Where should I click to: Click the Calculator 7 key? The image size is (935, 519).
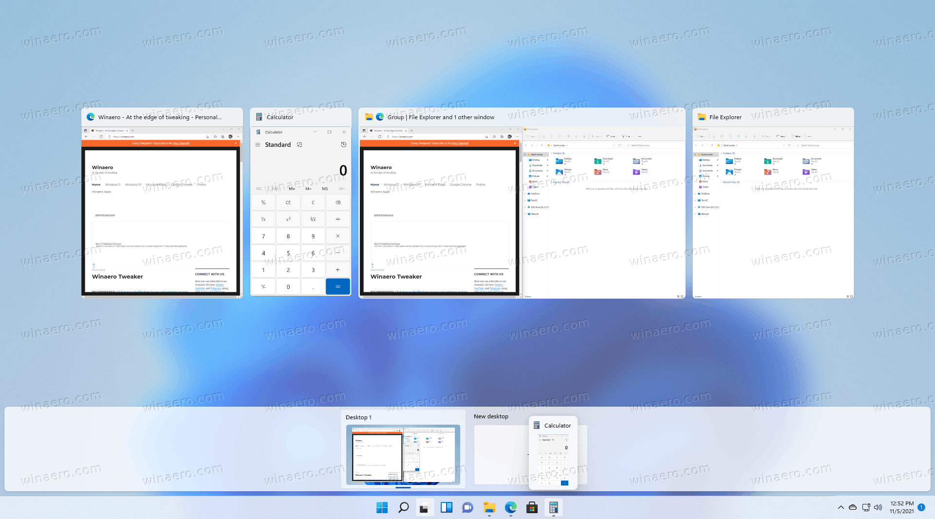[263, 236]
